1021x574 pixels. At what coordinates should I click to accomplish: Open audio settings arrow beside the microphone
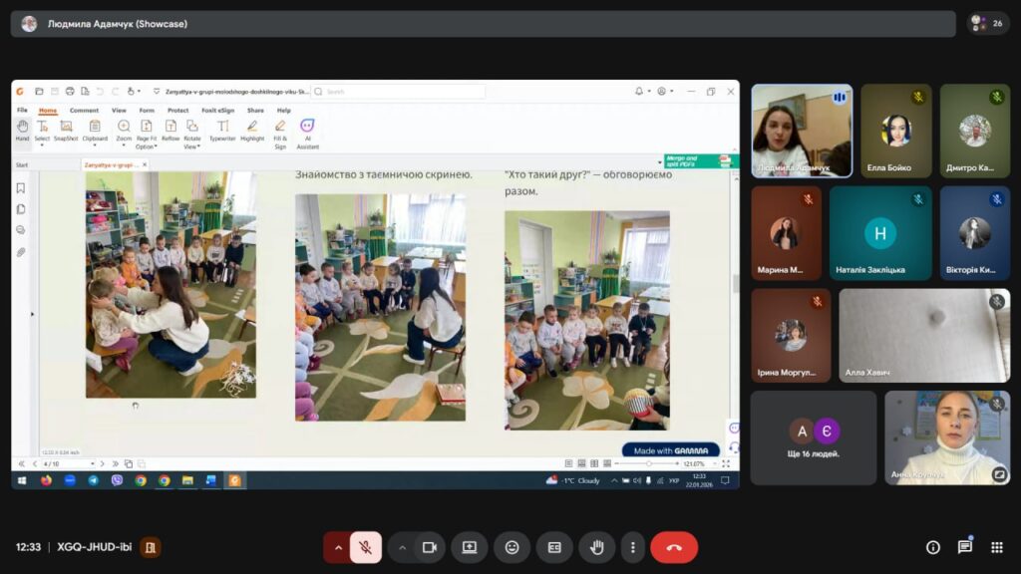(x=338, y=547)
